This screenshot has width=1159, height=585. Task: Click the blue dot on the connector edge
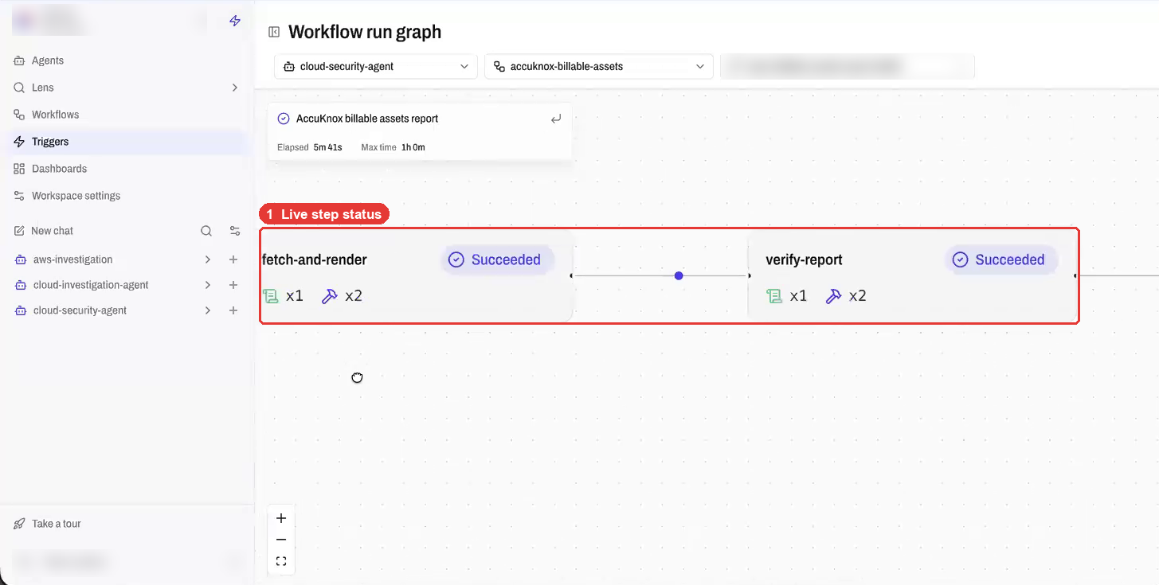click(x=679, y=275)
